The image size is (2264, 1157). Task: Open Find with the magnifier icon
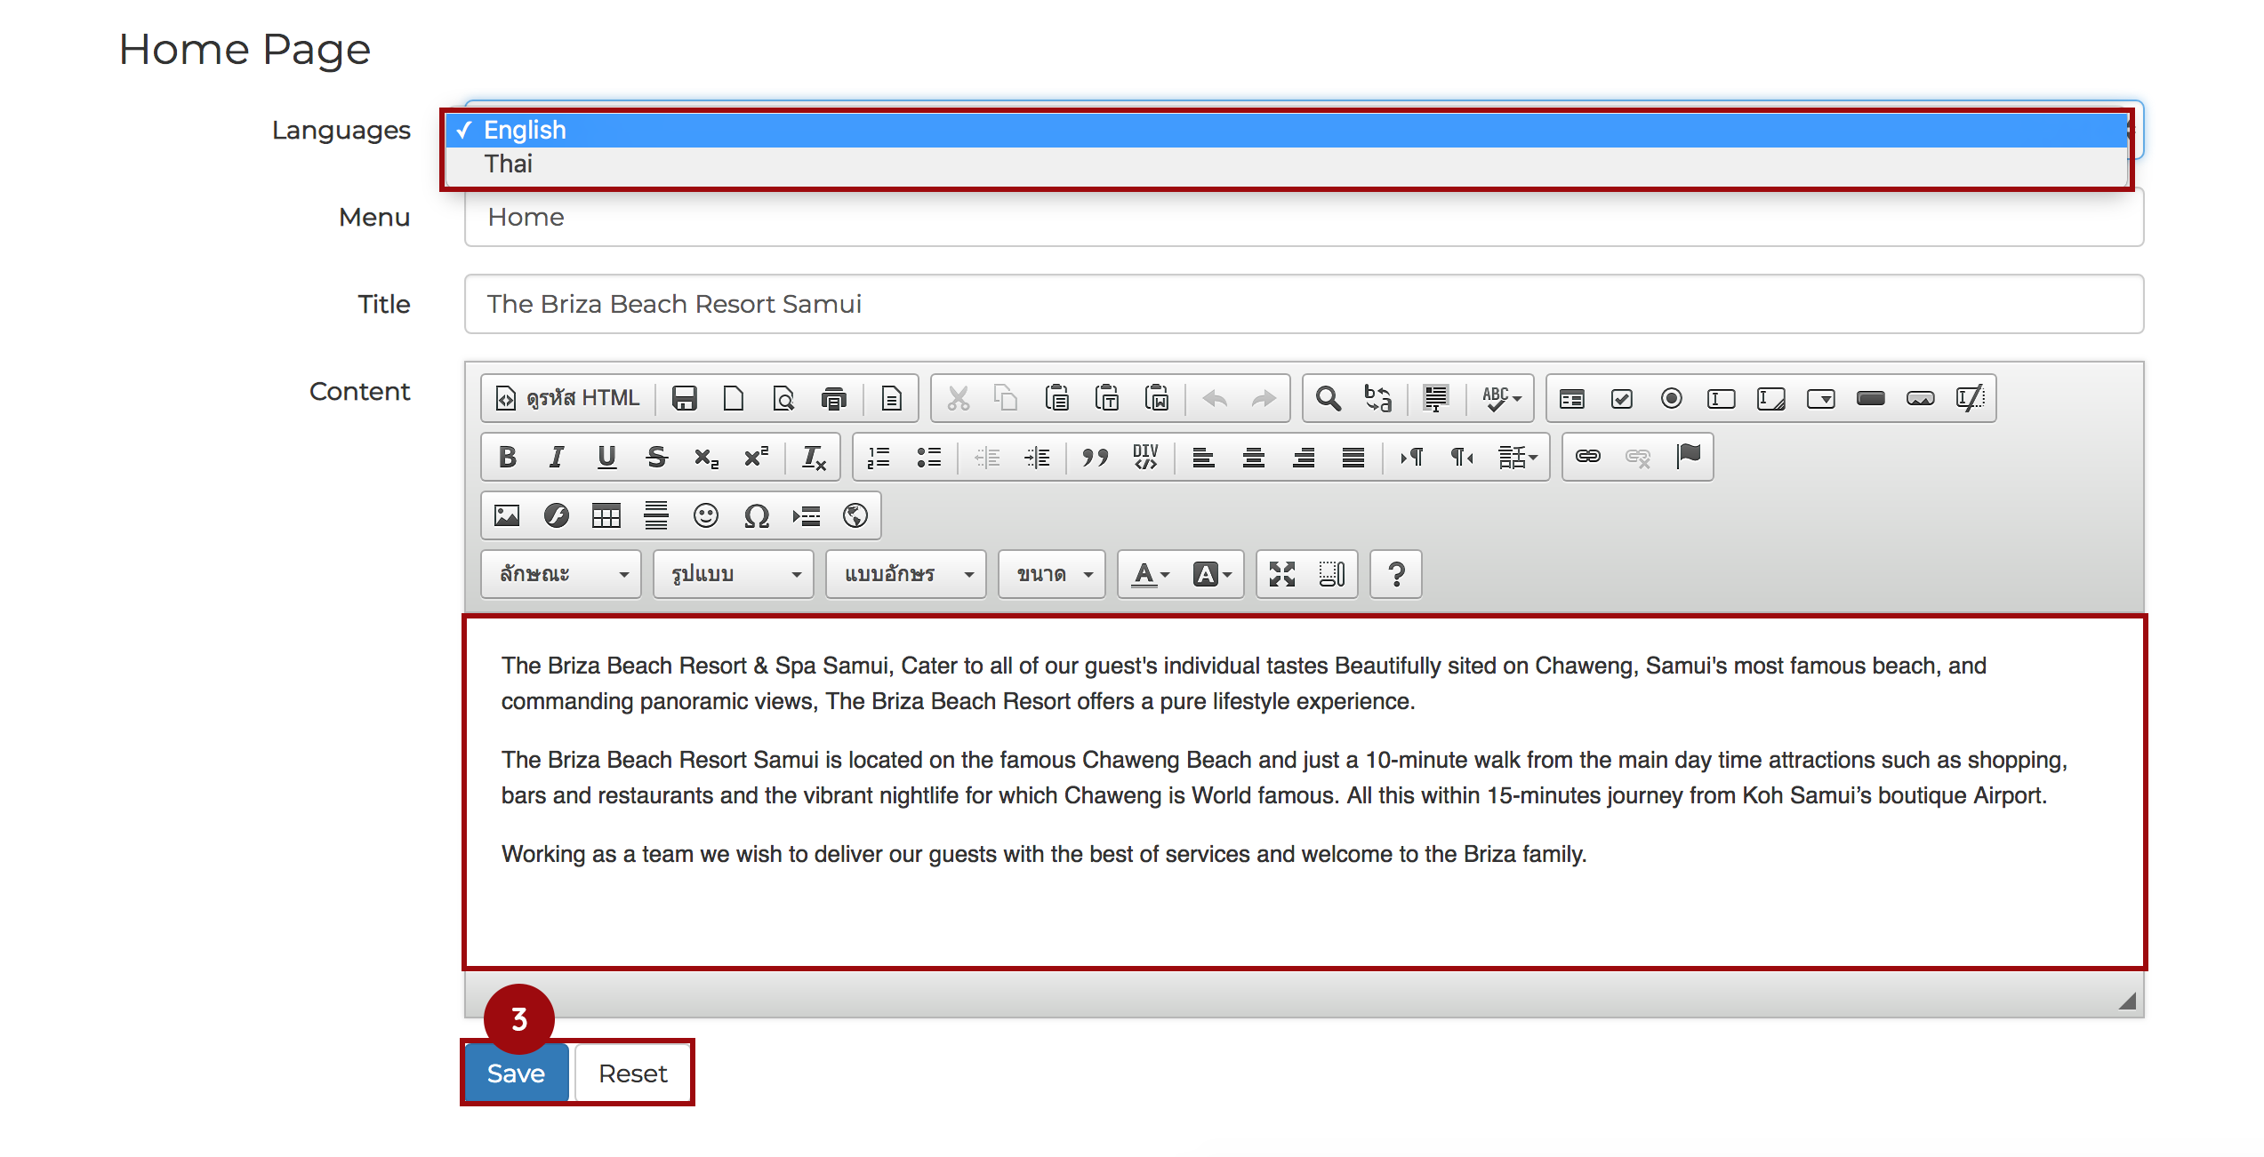point(1329,398)
